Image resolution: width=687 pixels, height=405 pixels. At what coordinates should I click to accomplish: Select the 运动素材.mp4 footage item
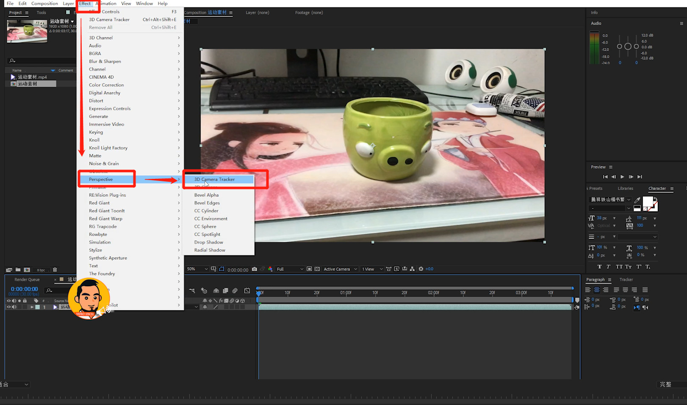coord(32,77)
